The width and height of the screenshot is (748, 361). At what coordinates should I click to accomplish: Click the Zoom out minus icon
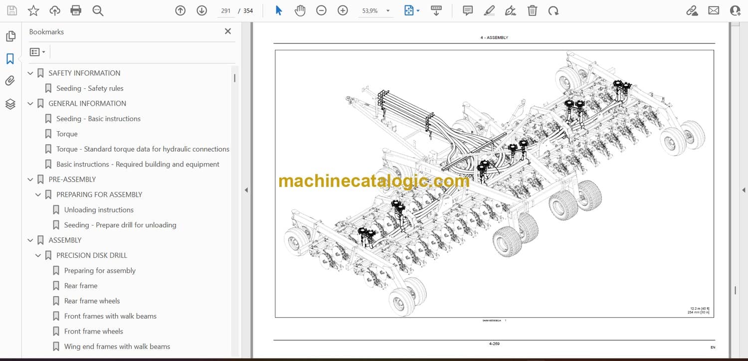coord(321,10)
